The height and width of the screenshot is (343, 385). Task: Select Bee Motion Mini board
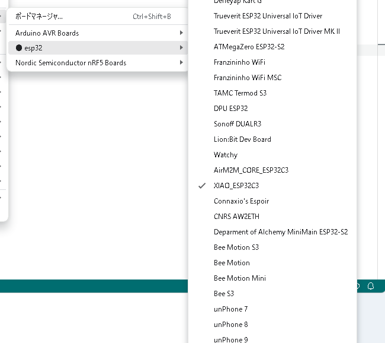272,278
